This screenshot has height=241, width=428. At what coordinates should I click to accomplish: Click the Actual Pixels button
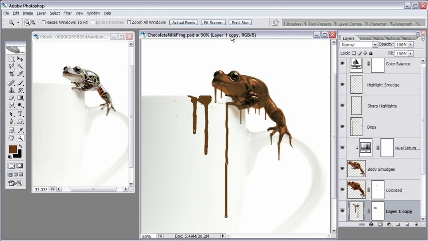[x=183, y=23]
